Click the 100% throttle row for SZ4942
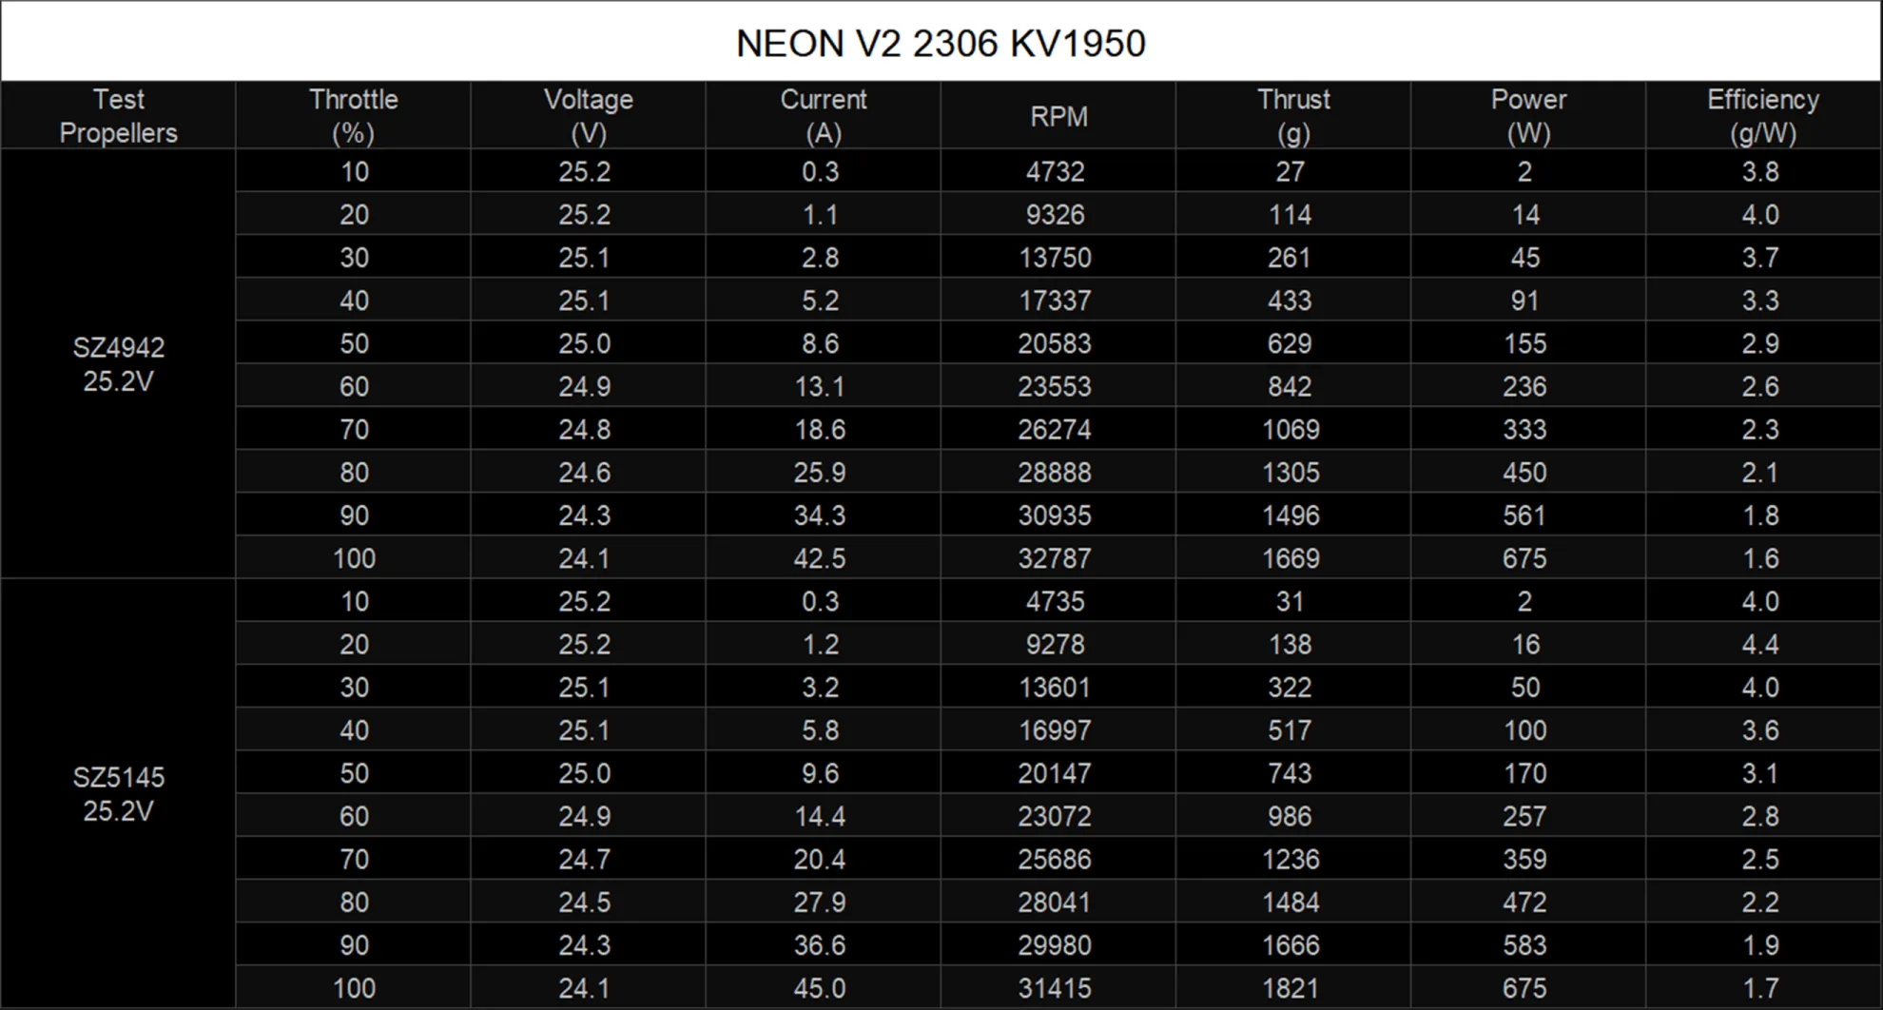This screenshot has height=1010, width=1883. tap(353, 558)
